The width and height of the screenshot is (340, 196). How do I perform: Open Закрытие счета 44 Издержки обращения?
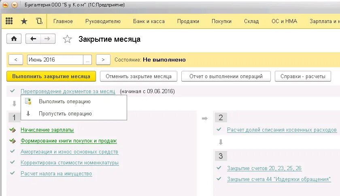[279, 179]
